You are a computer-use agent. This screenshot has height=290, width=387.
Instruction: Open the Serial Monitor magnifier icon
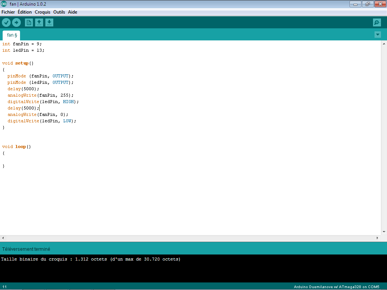377,23
